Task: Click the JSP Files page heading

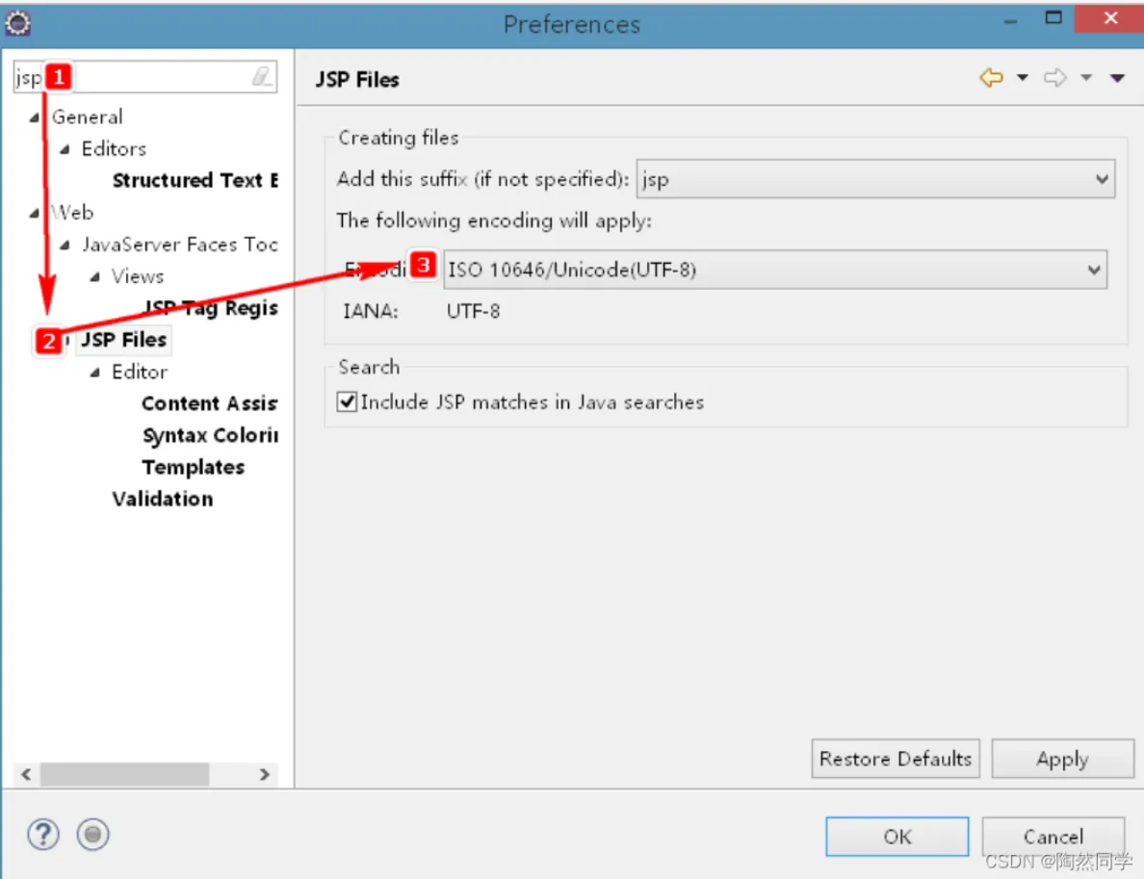Action: tap(357, 79)
